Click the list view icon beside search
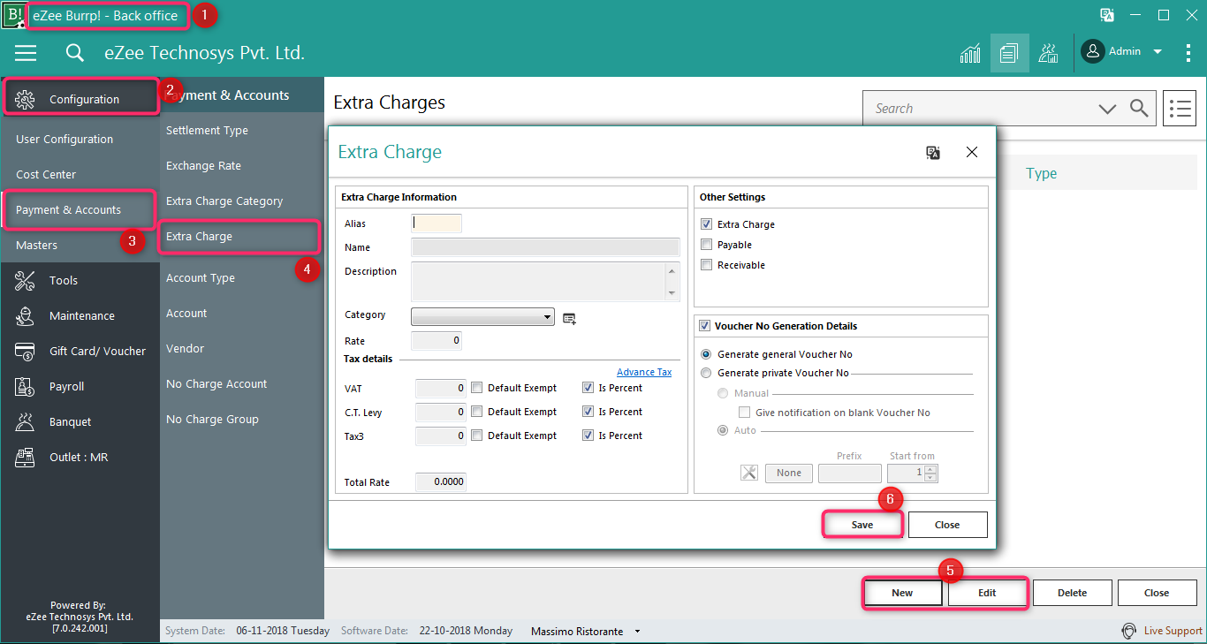 pos(1179,109)
